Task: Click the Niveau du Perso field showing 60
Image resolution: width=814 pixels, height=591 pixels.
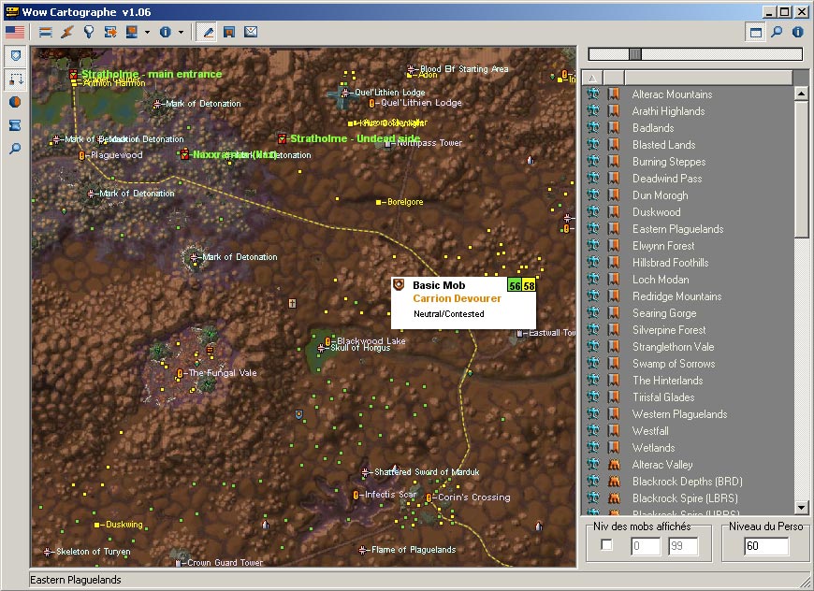Action: [x=767, y=546]
